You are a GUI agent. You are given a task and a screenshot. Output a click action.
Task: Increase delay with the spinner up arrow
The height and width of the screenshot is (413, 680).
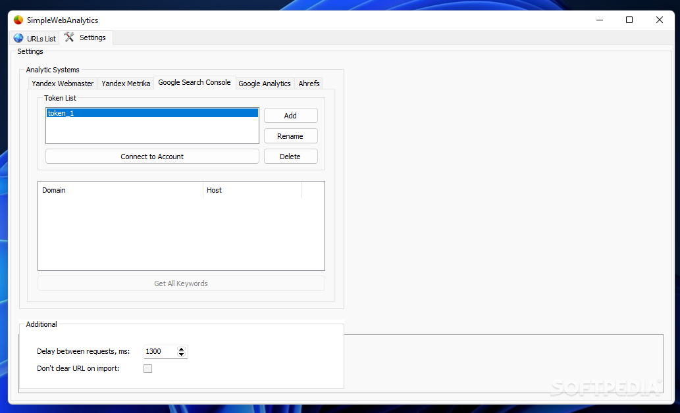(181, 349)
